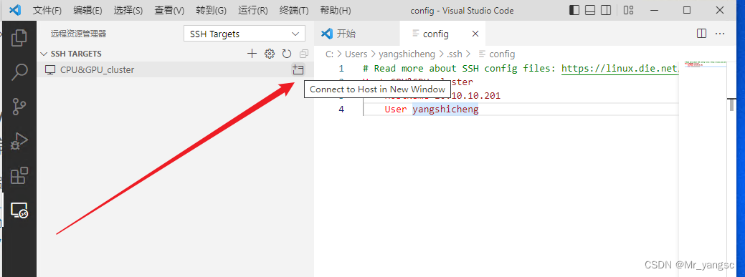Open the 帮助(H) menu
Viewport: 745px width, 277px height.
(336, 10)
